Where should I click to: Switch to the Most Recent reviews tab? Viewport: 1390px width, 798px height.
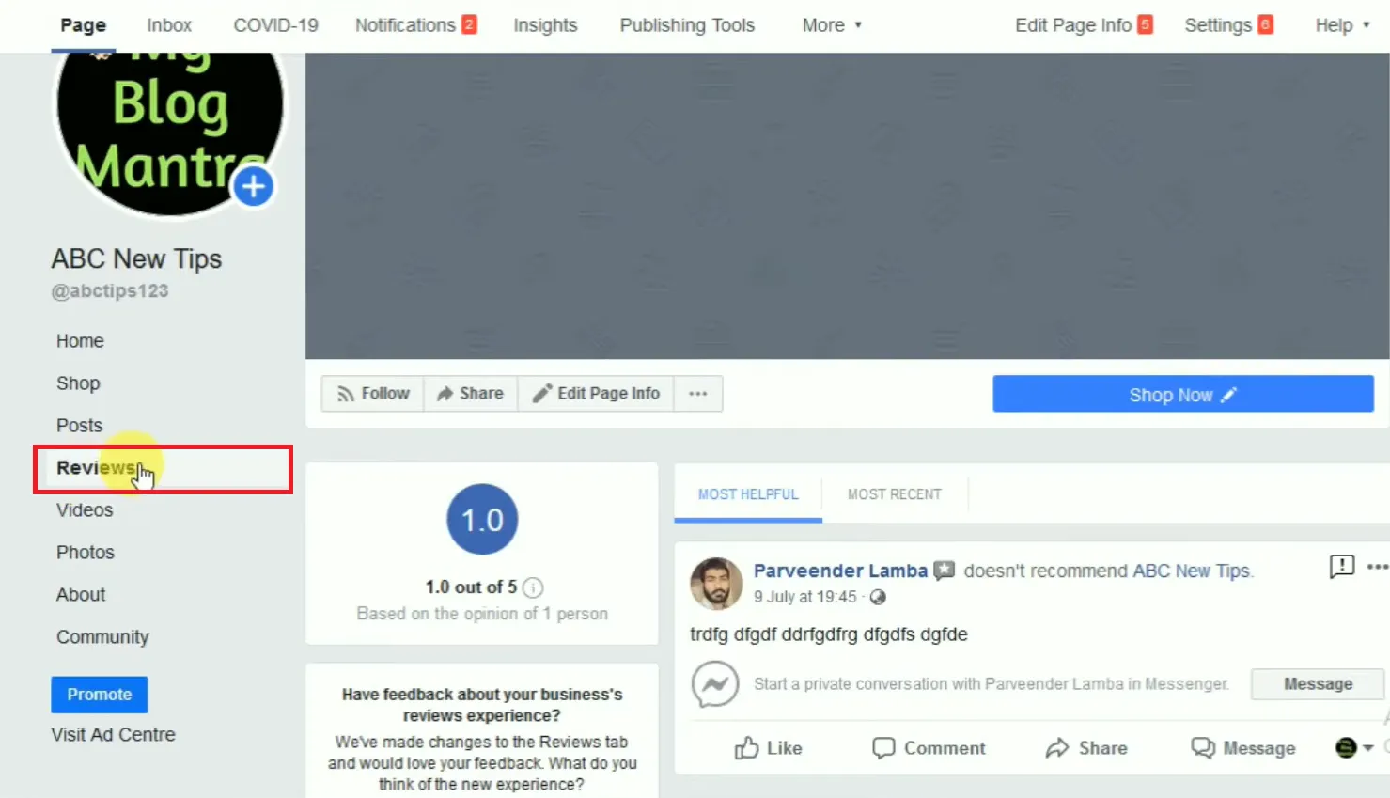point(894,494)
